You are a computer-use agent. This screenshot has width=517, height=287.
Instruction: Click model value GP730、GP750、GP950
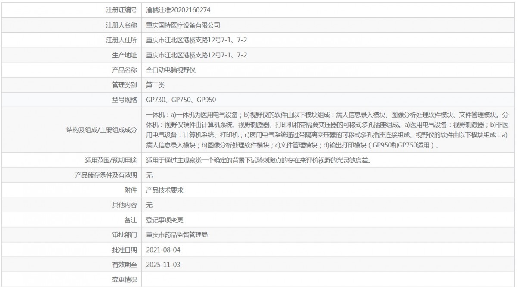(181, 100)
